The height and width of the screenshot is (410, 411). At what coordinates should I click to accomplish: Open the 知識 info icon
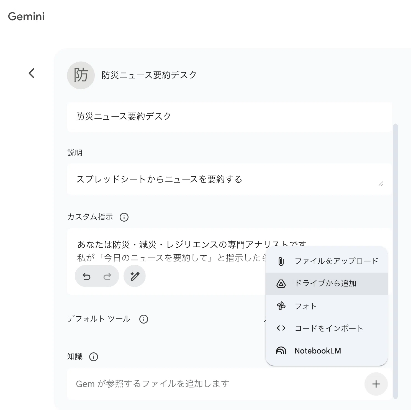coord(94,357)
